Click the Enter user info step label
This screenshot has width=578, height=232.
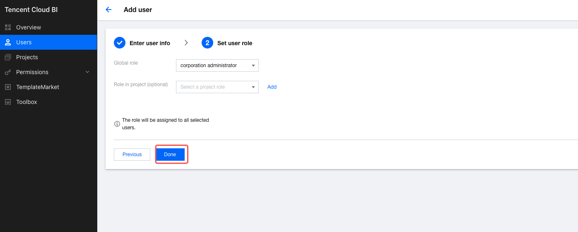pyautogui.click(x=150, y=43)
